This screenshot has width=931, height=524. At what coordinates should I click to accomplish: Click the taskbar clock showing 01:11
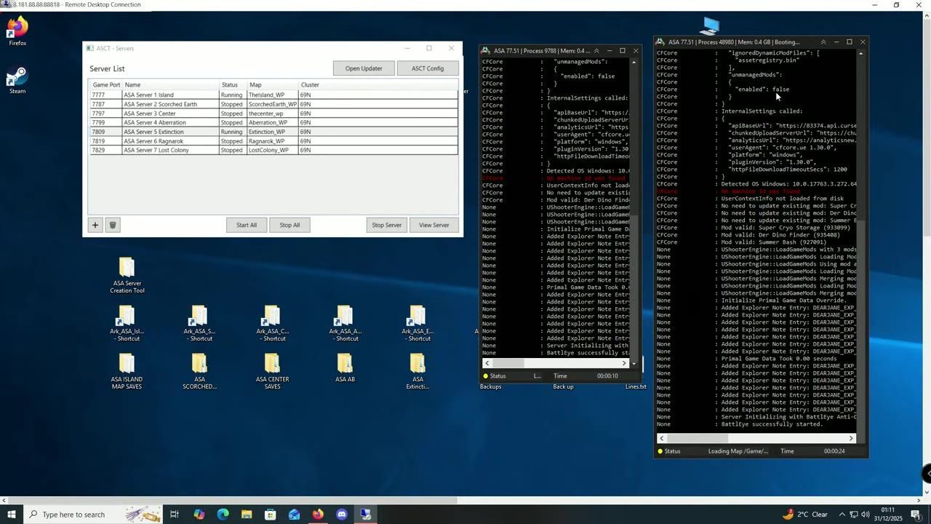(x=887, y=515)
